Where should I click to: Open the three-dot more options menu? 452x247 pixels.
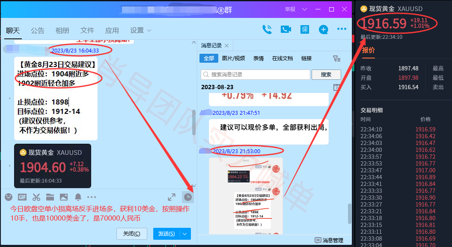342,29
